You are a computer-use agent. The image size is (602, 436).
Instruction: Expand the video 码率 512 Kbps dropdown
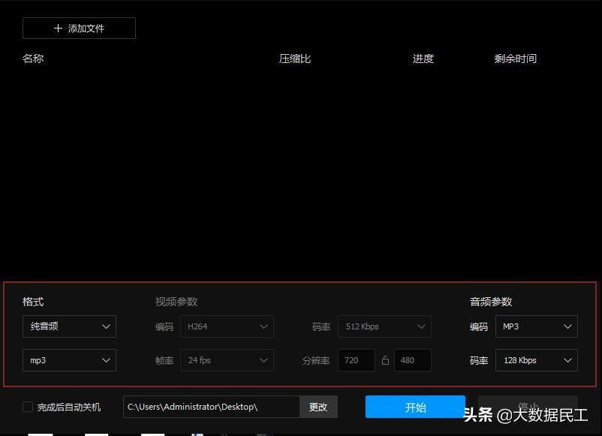pos(384,326)
